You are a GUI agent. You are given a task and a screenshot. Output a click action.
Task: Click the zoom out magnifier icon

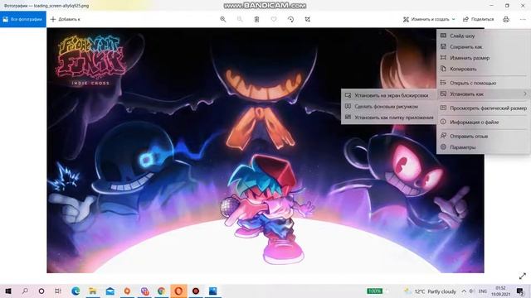(240, 19)
